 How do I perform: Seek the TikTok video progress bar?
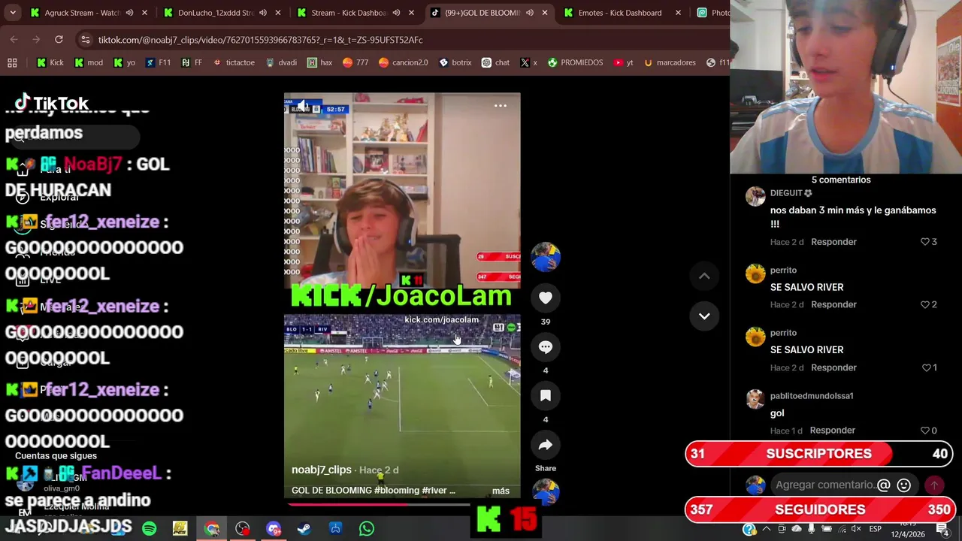point(402,504)
